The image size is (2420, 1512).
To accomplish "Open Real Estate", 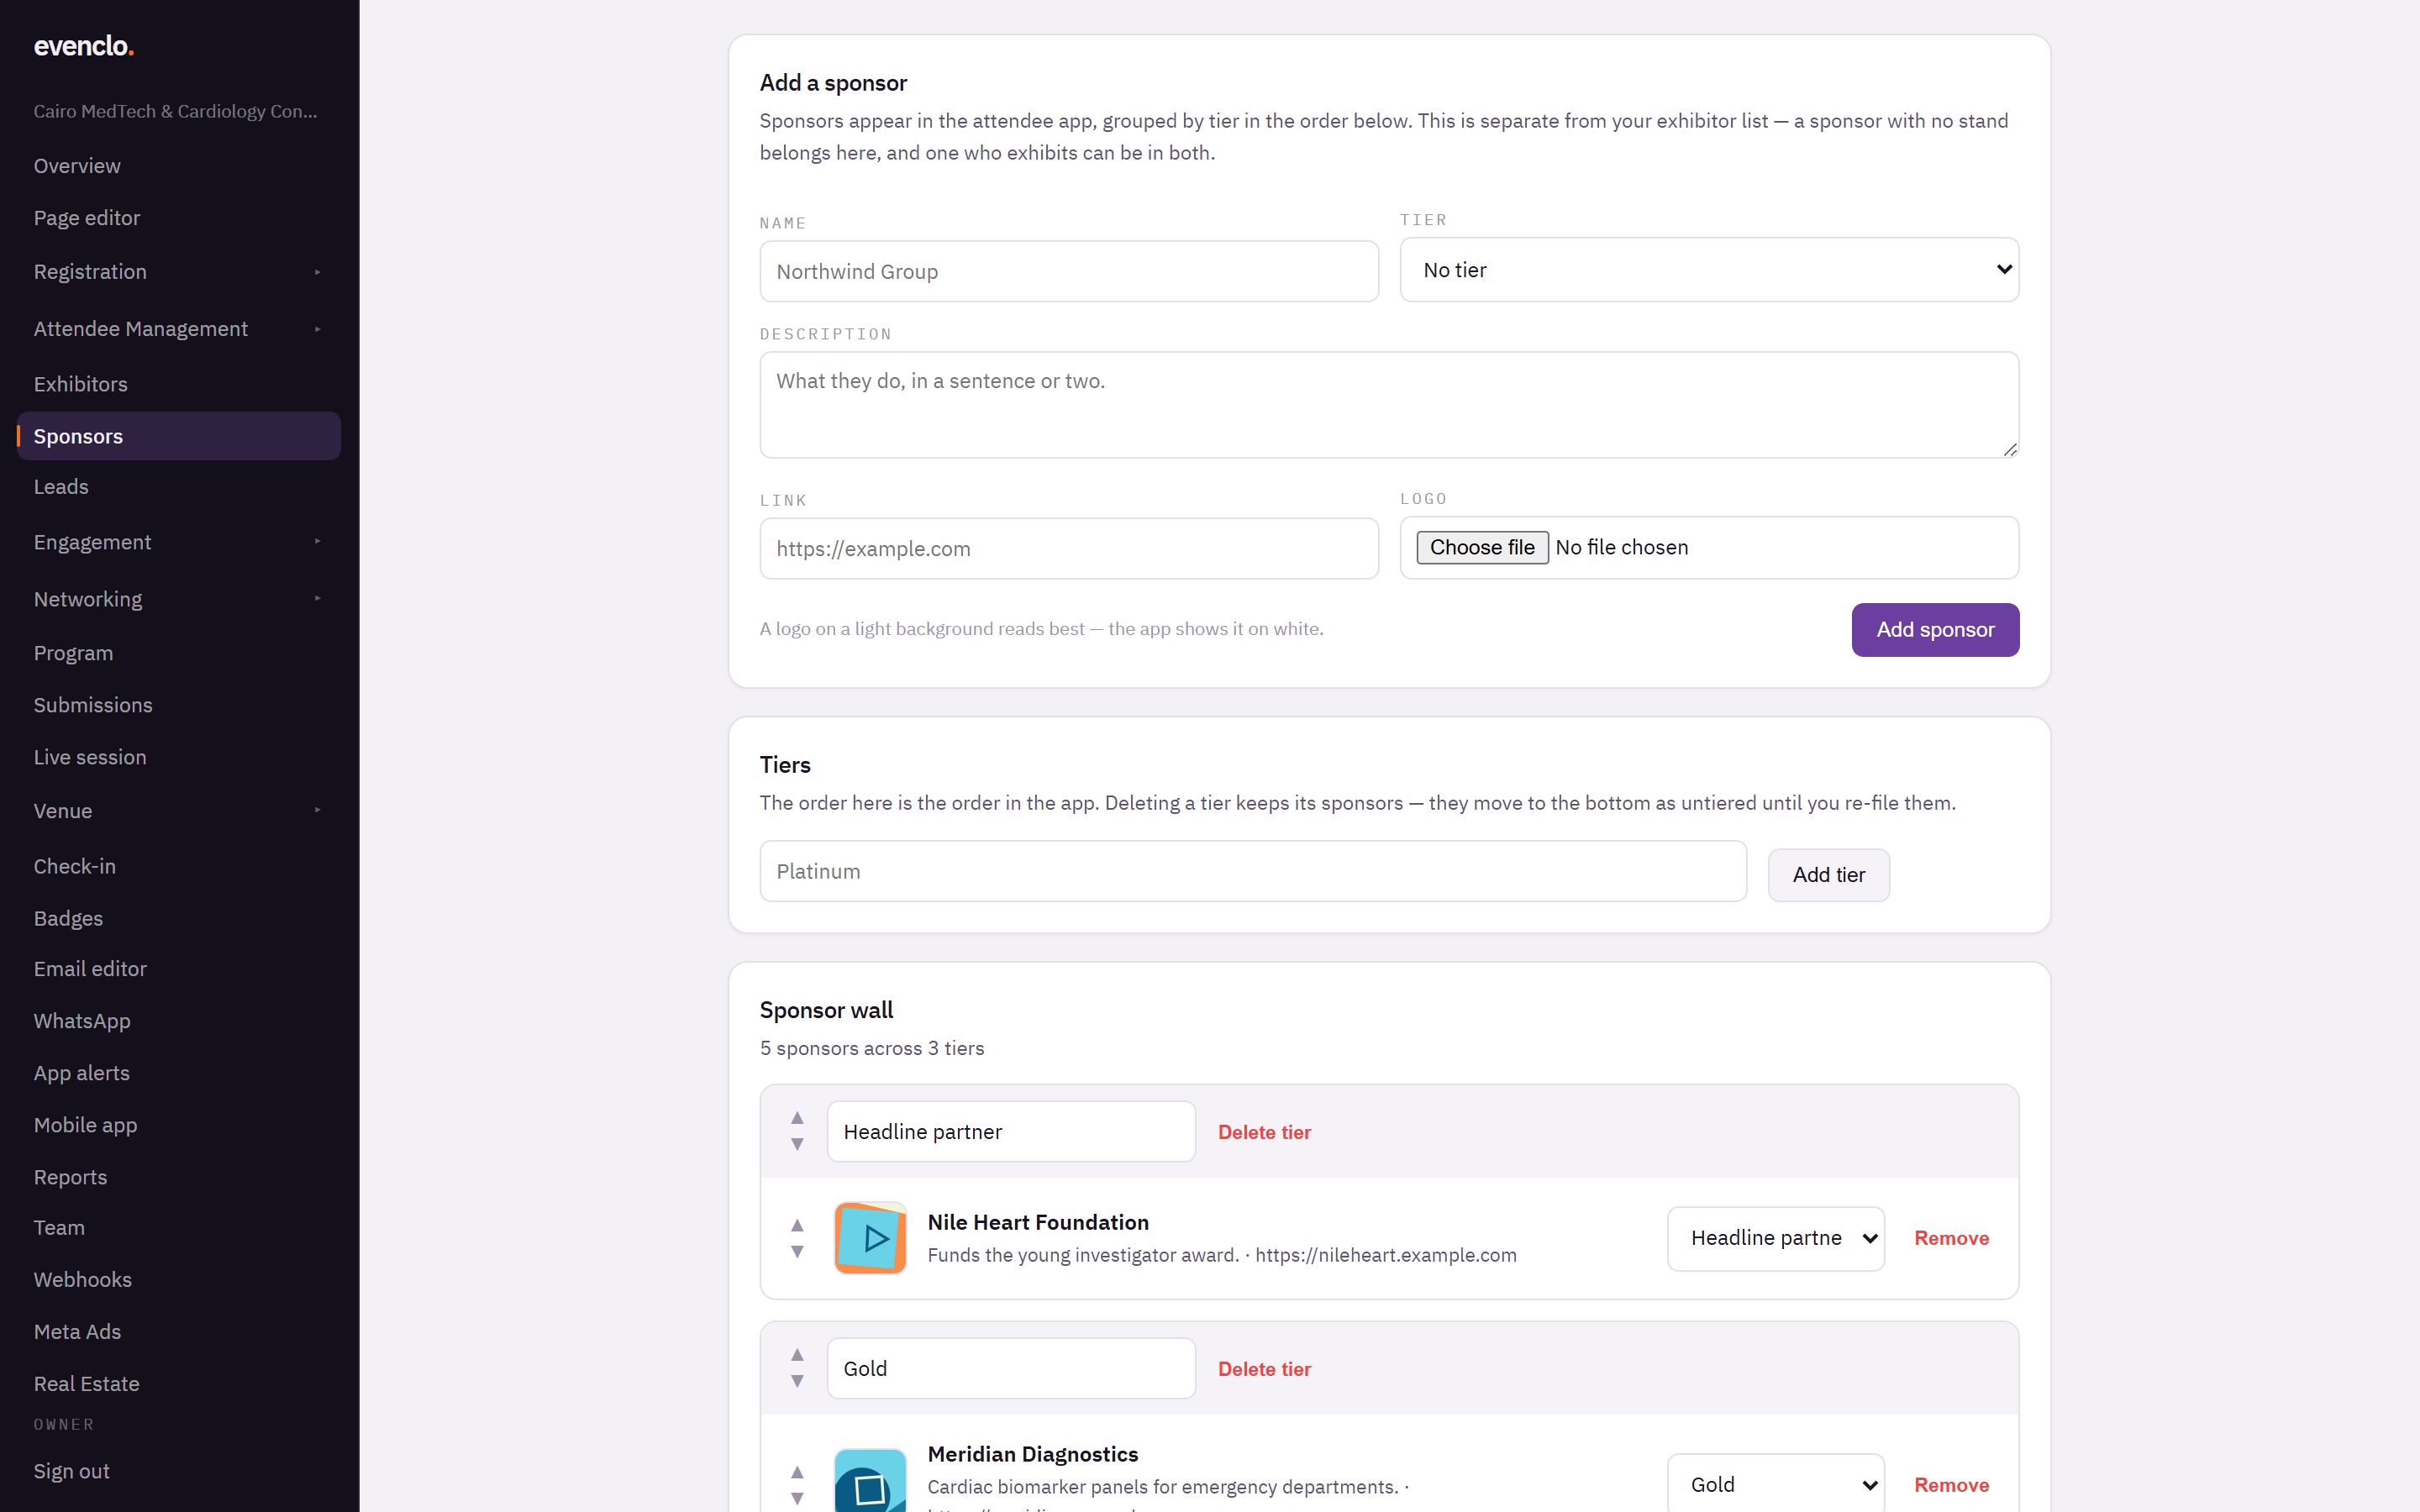I will click(87, 1384).
